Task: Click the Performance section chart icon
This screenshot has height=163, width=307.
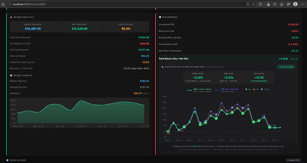Action: 160,17
